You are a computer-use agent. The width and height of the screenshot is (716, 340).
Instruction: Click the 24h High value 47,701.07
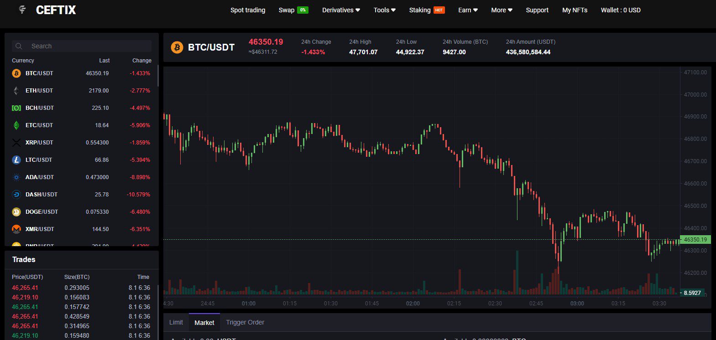363,52
